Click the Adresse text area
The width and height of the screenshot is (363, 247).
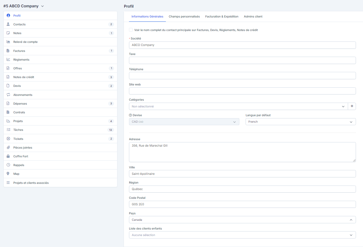click(x=242, y=152)
